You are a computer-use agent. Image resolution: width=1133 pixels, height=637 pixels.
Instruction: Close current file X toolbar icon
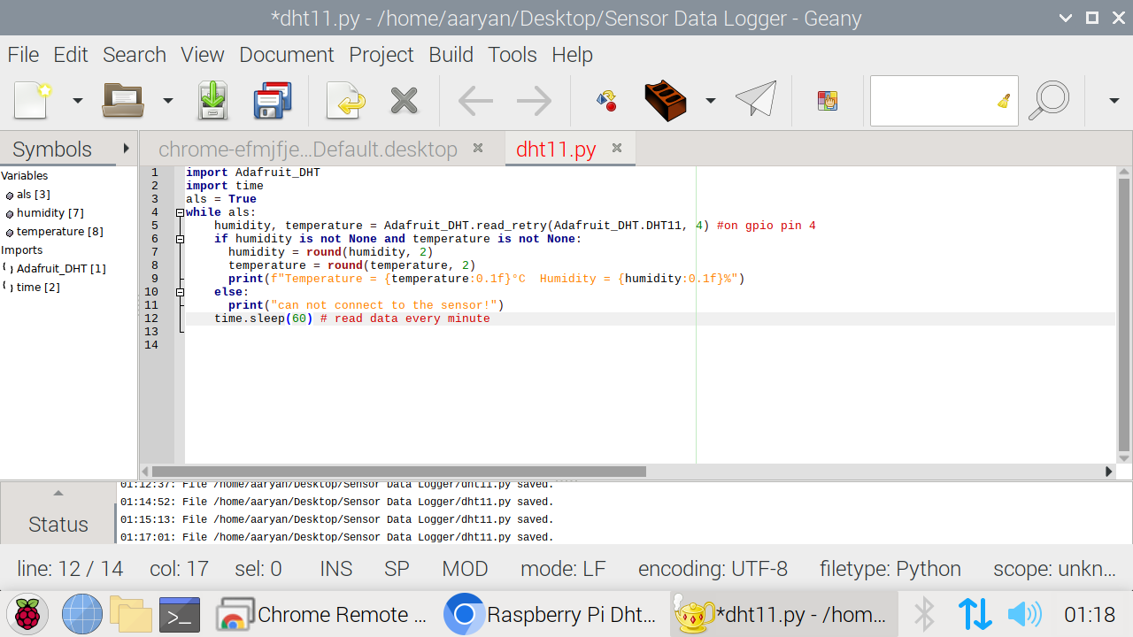(x=404, y=100)
